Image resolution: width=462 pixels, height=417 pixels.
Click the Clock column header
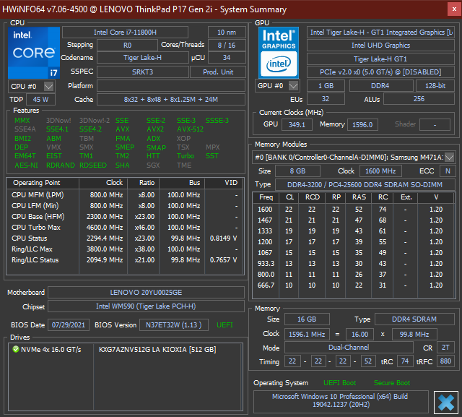114,183
